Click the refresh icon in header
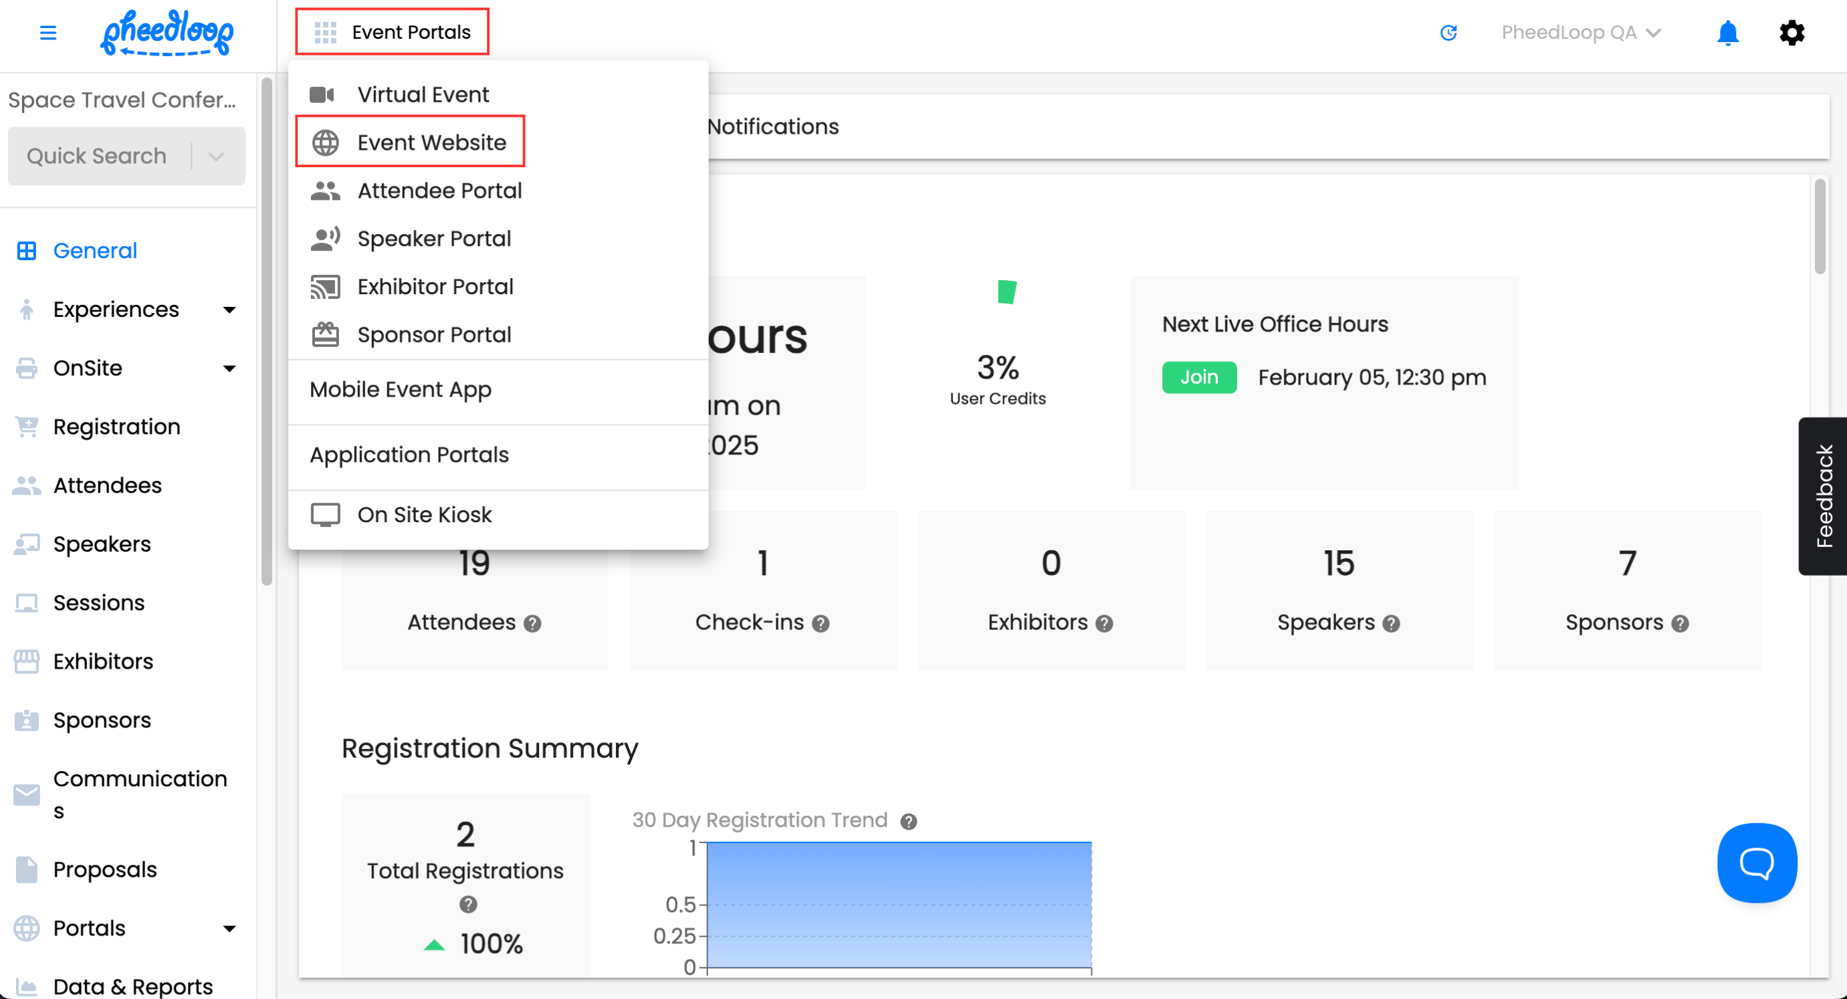Image resolution: width=1847 pixels, height=999 pixels. tap(1448, 32)
